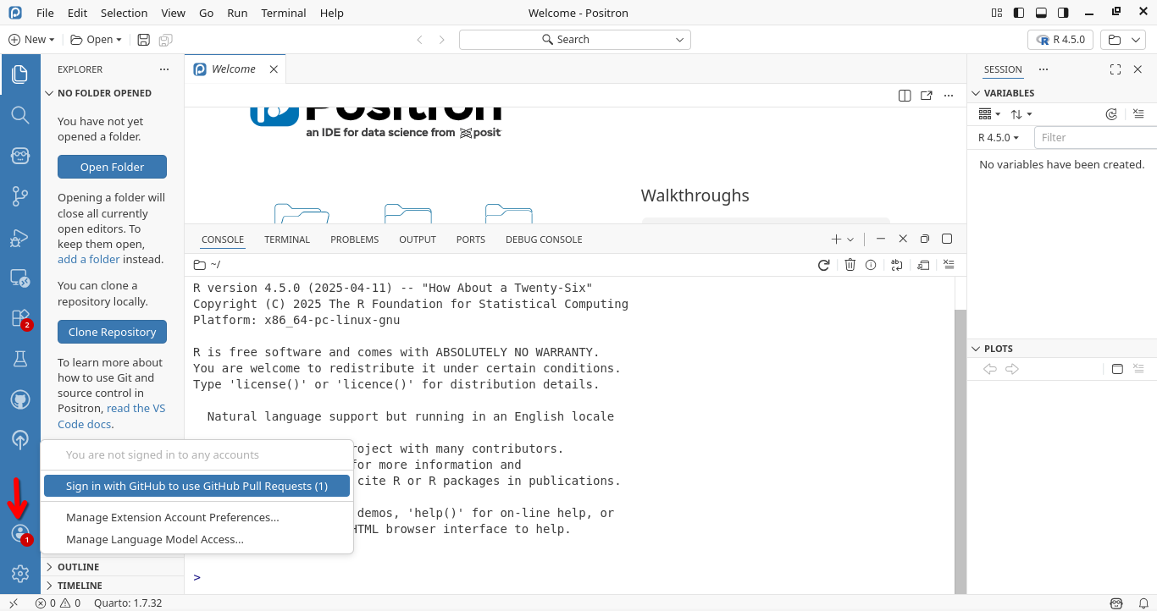The height and width of the screenshot is (611, 1157).
Task: Switch to the Terminal panel tab
Action: [x=287, y=239]
